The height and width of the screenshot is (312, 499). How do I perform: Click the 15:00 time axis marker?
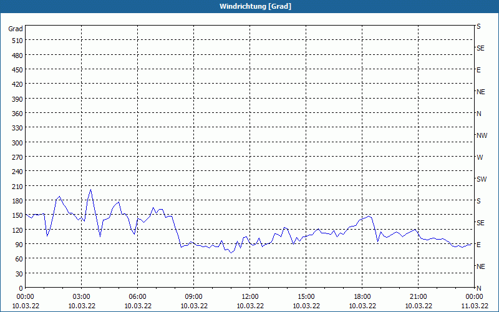pyautogui.click(x=306, y=296)
